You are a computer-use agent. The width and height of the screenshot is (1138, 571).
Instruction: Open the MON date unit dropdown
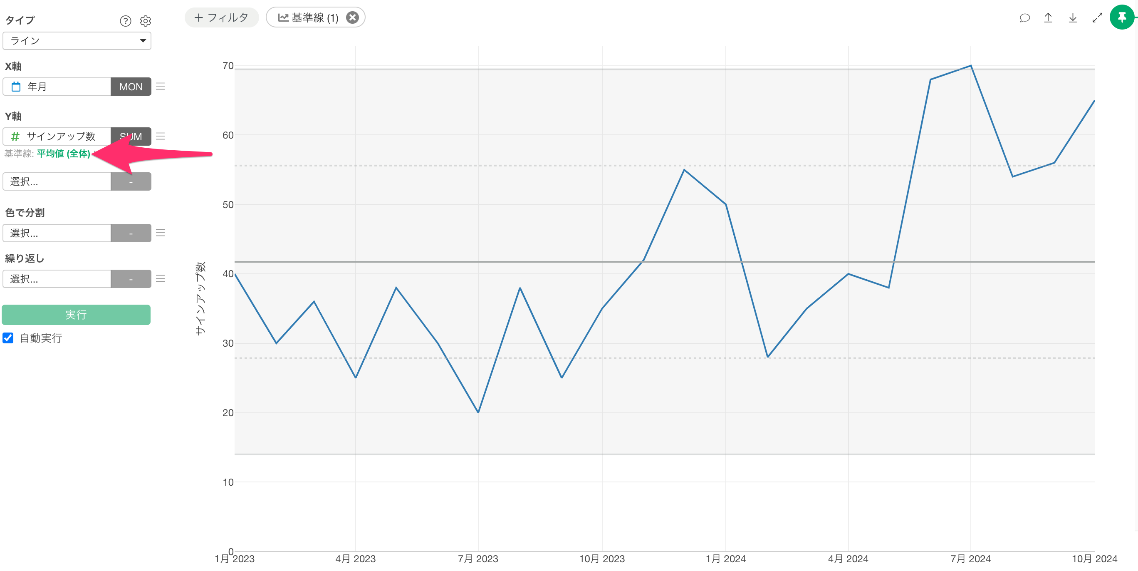[131, 87]
